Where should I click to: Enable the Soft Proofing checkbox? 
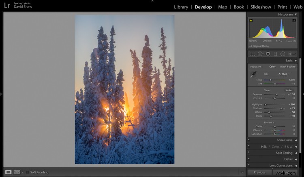click(x=28, y=172)
